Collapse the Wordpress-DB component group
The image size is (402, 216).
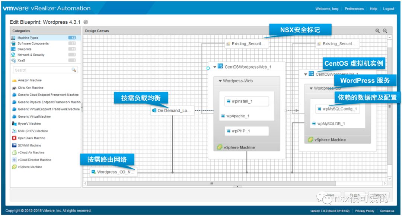coord(311,88)
